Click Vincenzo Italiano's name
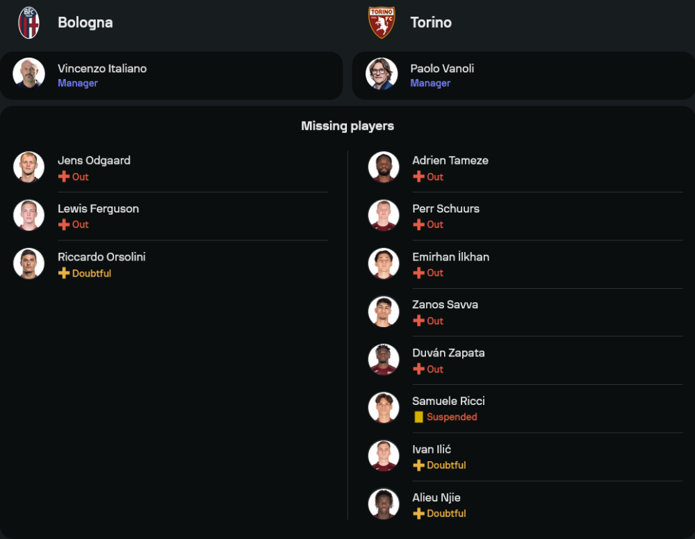 click(102, 68)
